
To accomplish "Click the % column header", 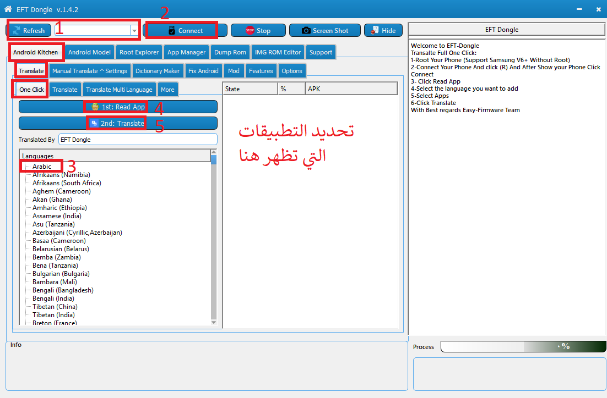I will (x=291, y=89).
